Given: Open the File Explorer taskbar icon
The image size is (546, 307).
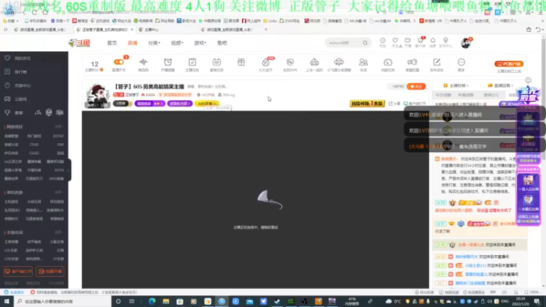Looking at the screenshot, I should pyautogui.click(x=166, y=301).
